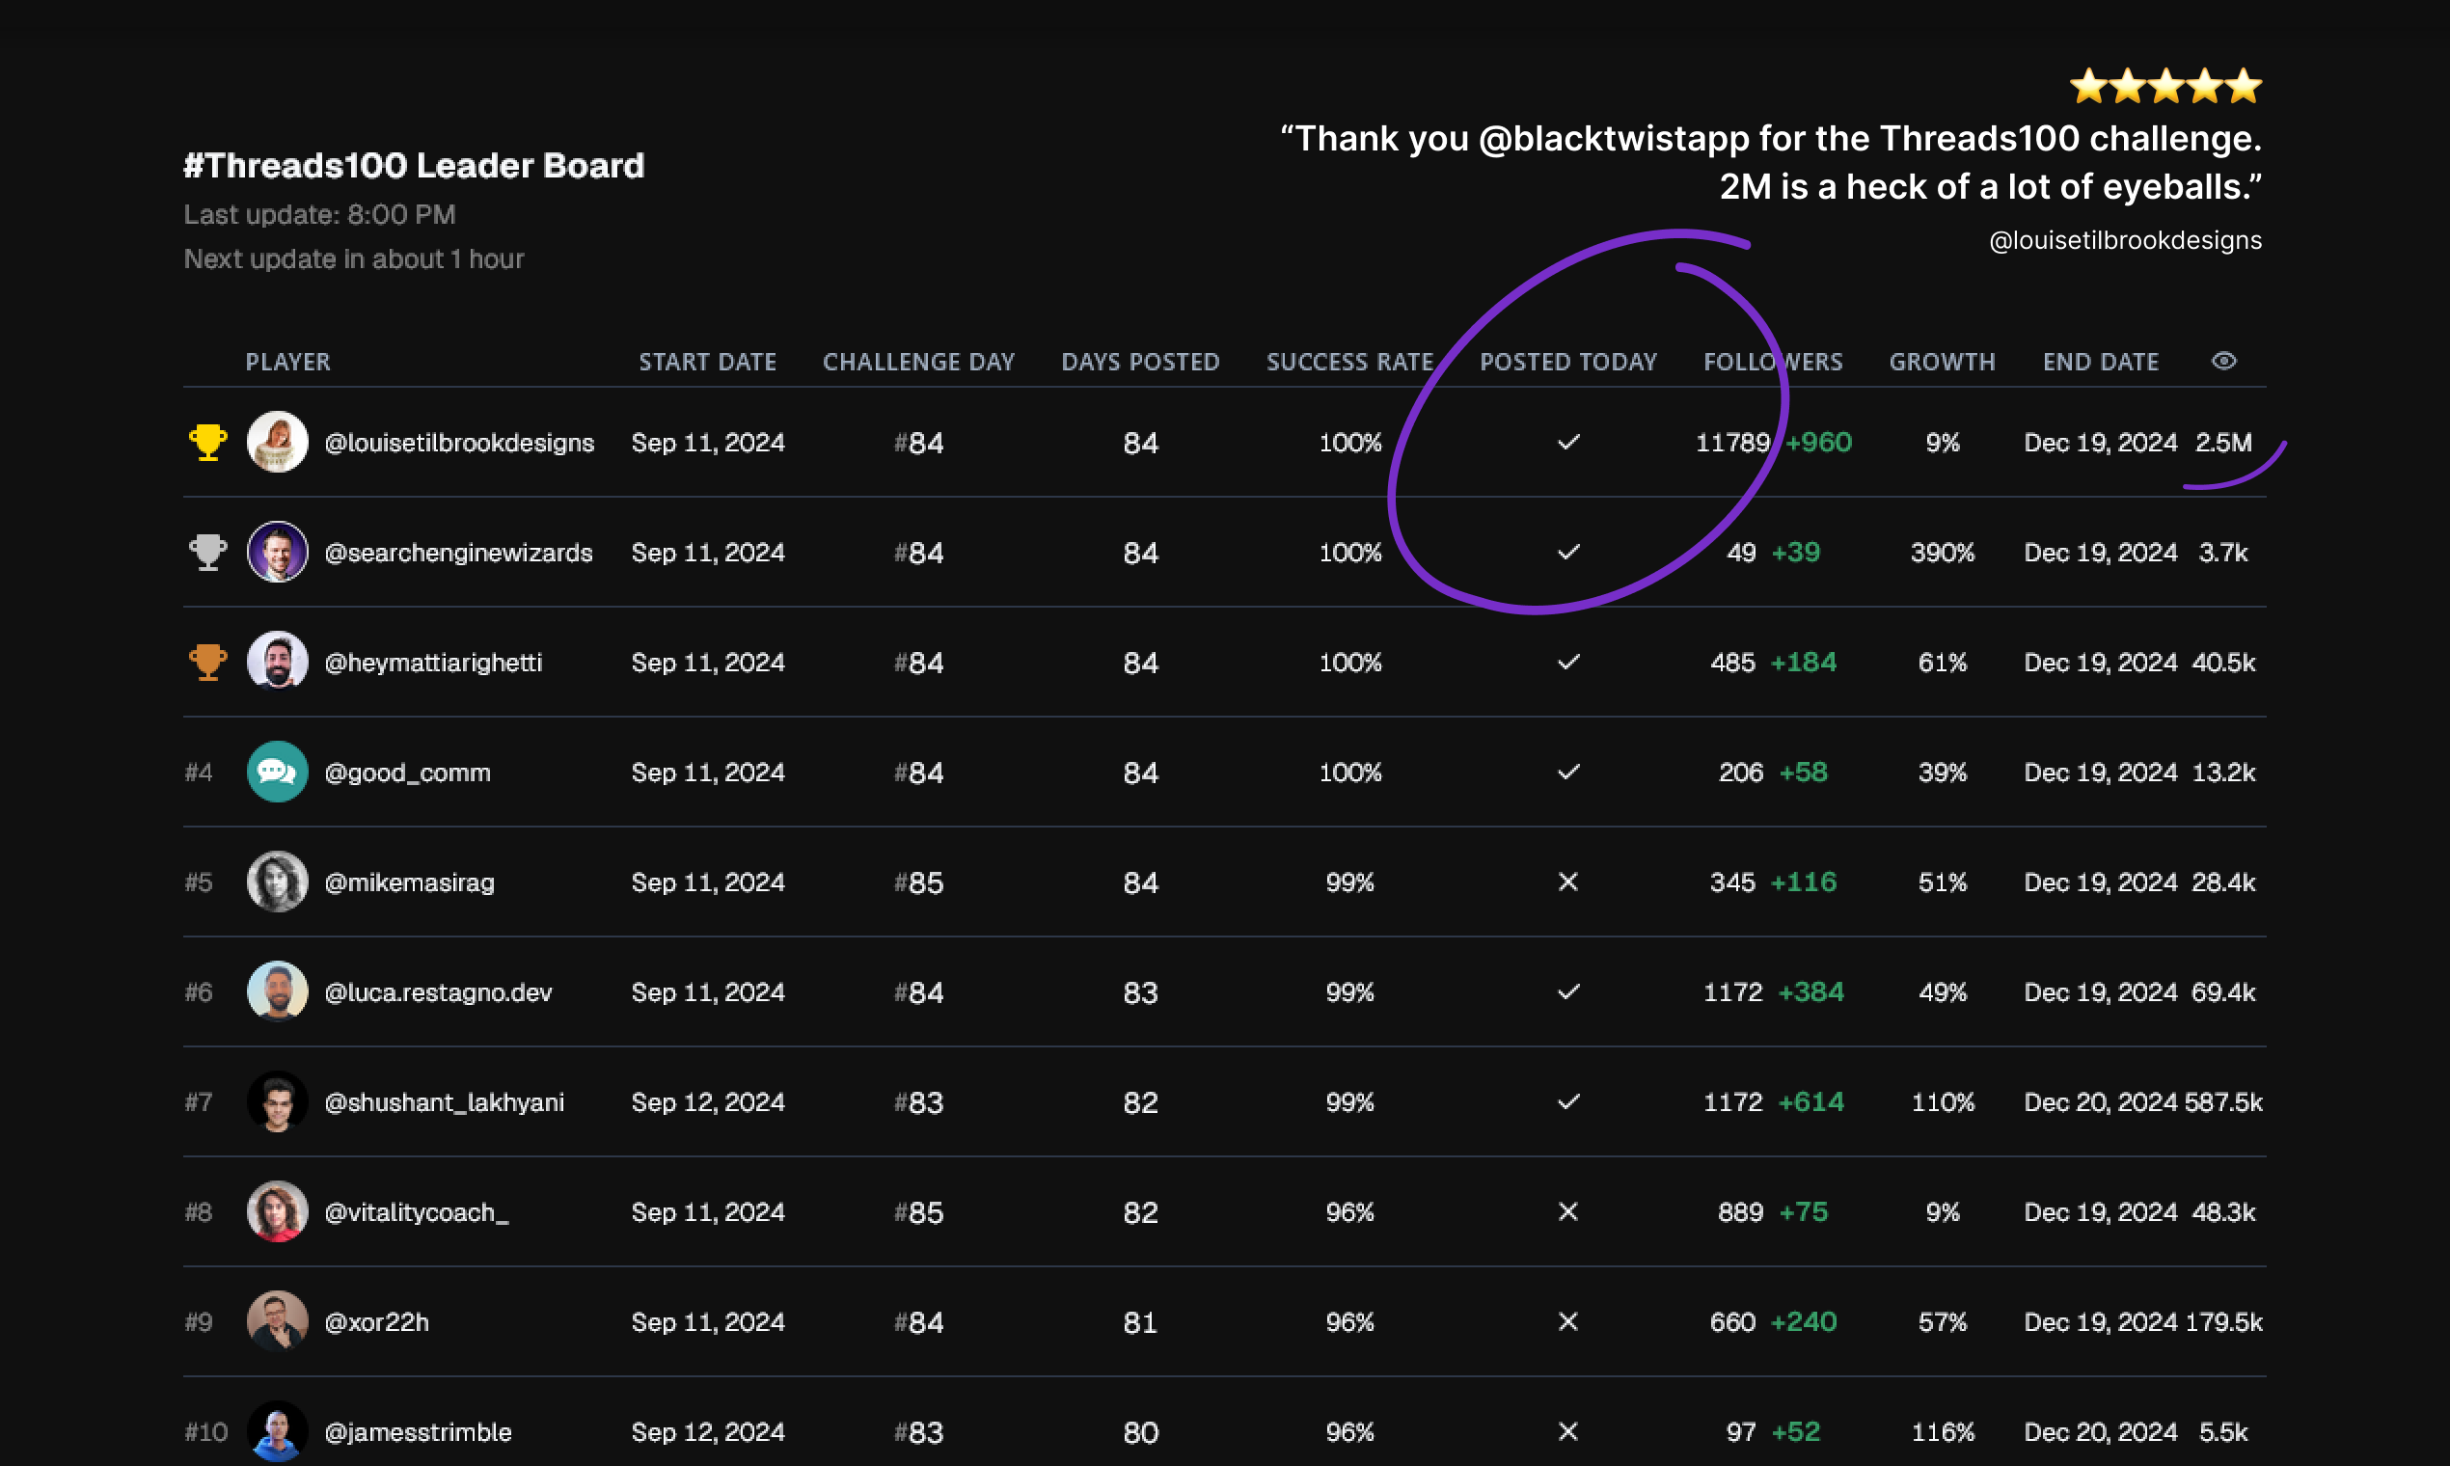2450x1466 pixels.
Task: Click the #Threads100 Leader Board heading
Action: tap(414, 165)
